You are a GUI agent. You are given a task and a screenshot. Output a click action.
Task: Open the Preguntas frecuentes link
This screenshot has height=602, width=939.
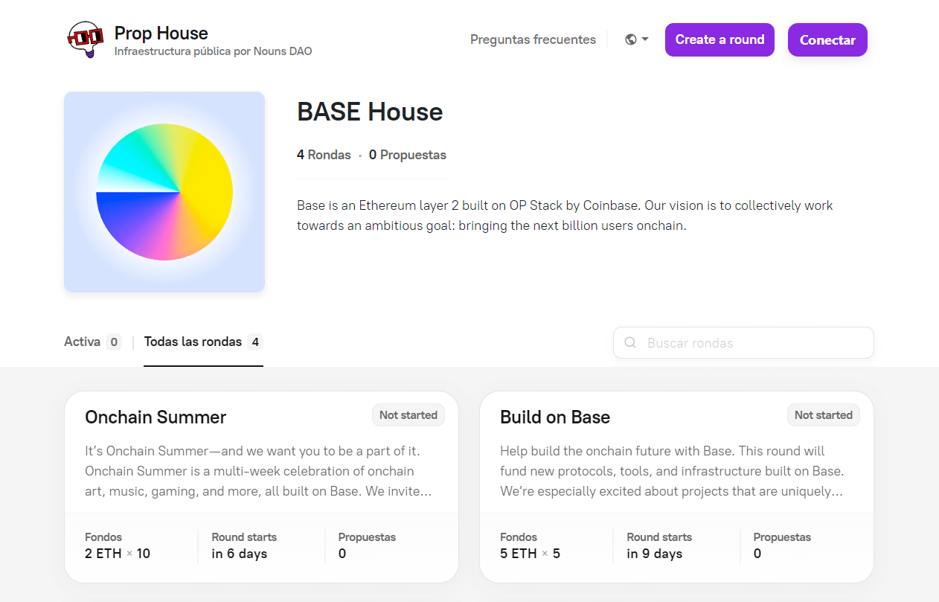coord(533,39)
